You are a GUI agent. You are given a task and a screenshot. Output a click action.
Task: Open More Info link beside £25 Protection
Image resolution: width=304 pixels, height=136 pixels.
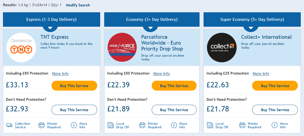click(261, 73)
